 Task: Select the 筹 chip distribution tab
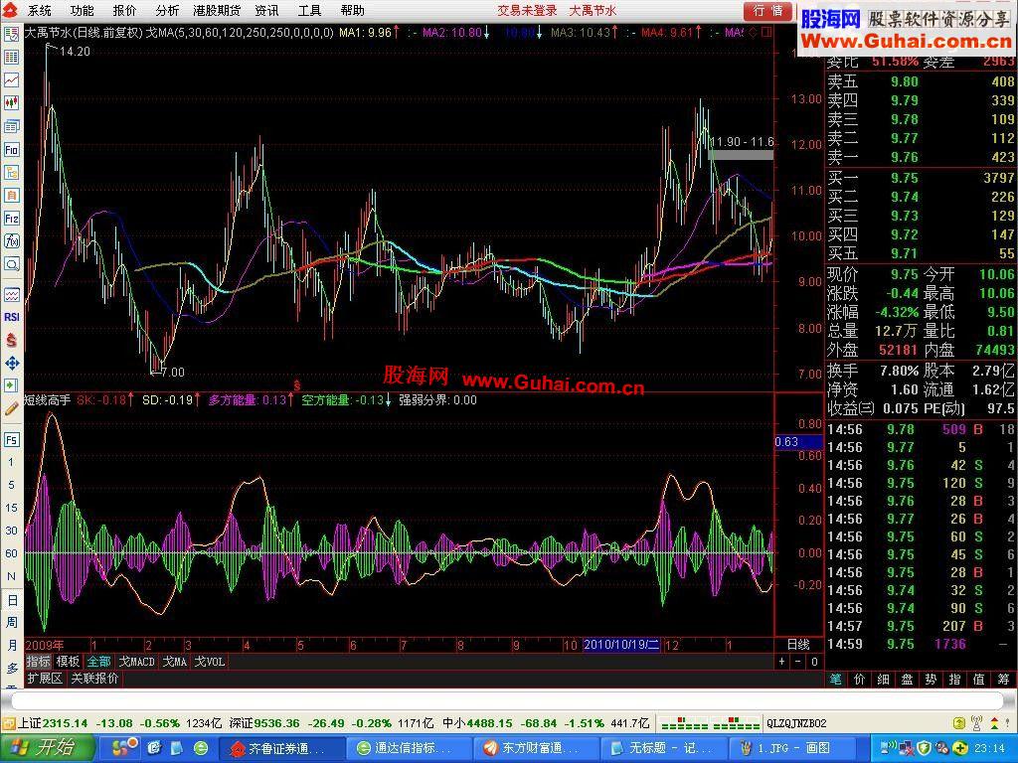(1004, 680)
